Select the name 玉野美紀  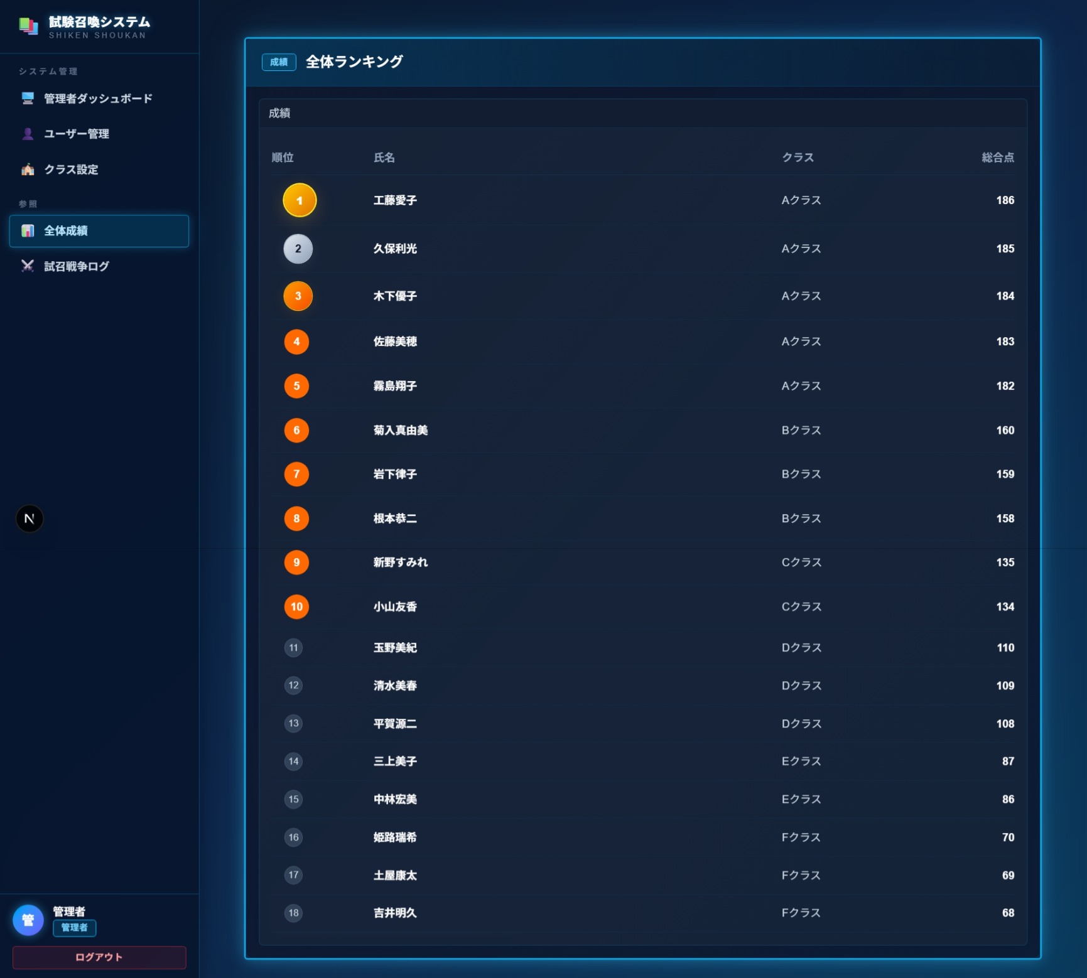(395, 648)
